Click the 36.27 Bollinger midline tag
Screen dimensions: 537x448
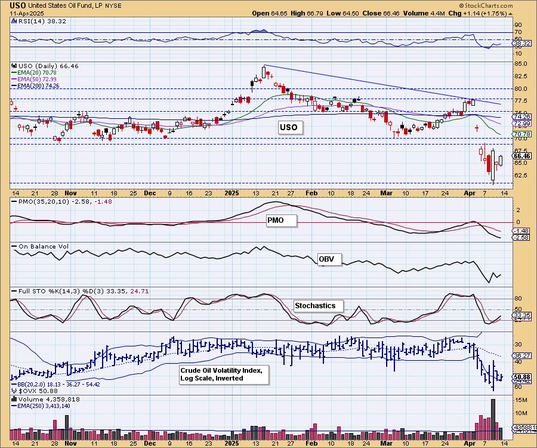pos(522,356)
